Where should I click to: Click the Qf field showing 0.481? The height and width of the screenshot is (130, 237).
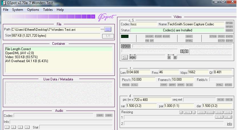(223, 72)
